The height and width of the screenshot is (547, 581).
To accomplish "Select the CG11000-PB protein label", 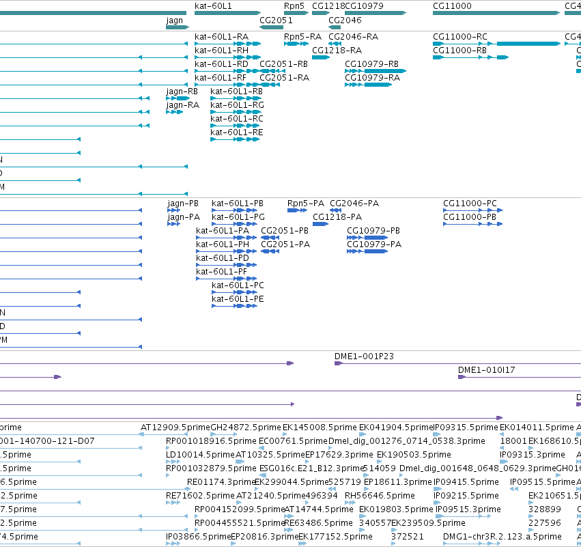I will [x=470, y=217].
